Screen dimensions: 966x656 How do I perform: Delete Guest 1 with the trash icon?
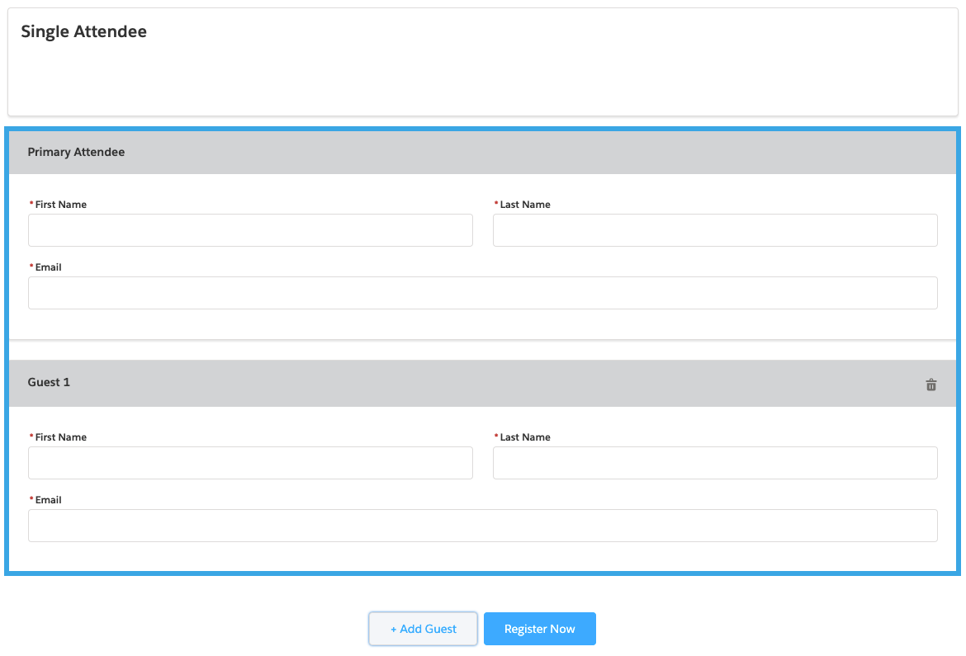tap(930, 385)
